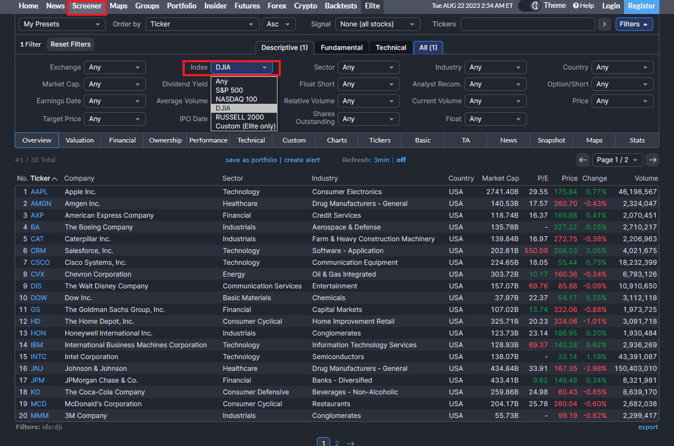Go to page 2 in pagination
This screenshot has width=674, height=446.
pos(337,443)
